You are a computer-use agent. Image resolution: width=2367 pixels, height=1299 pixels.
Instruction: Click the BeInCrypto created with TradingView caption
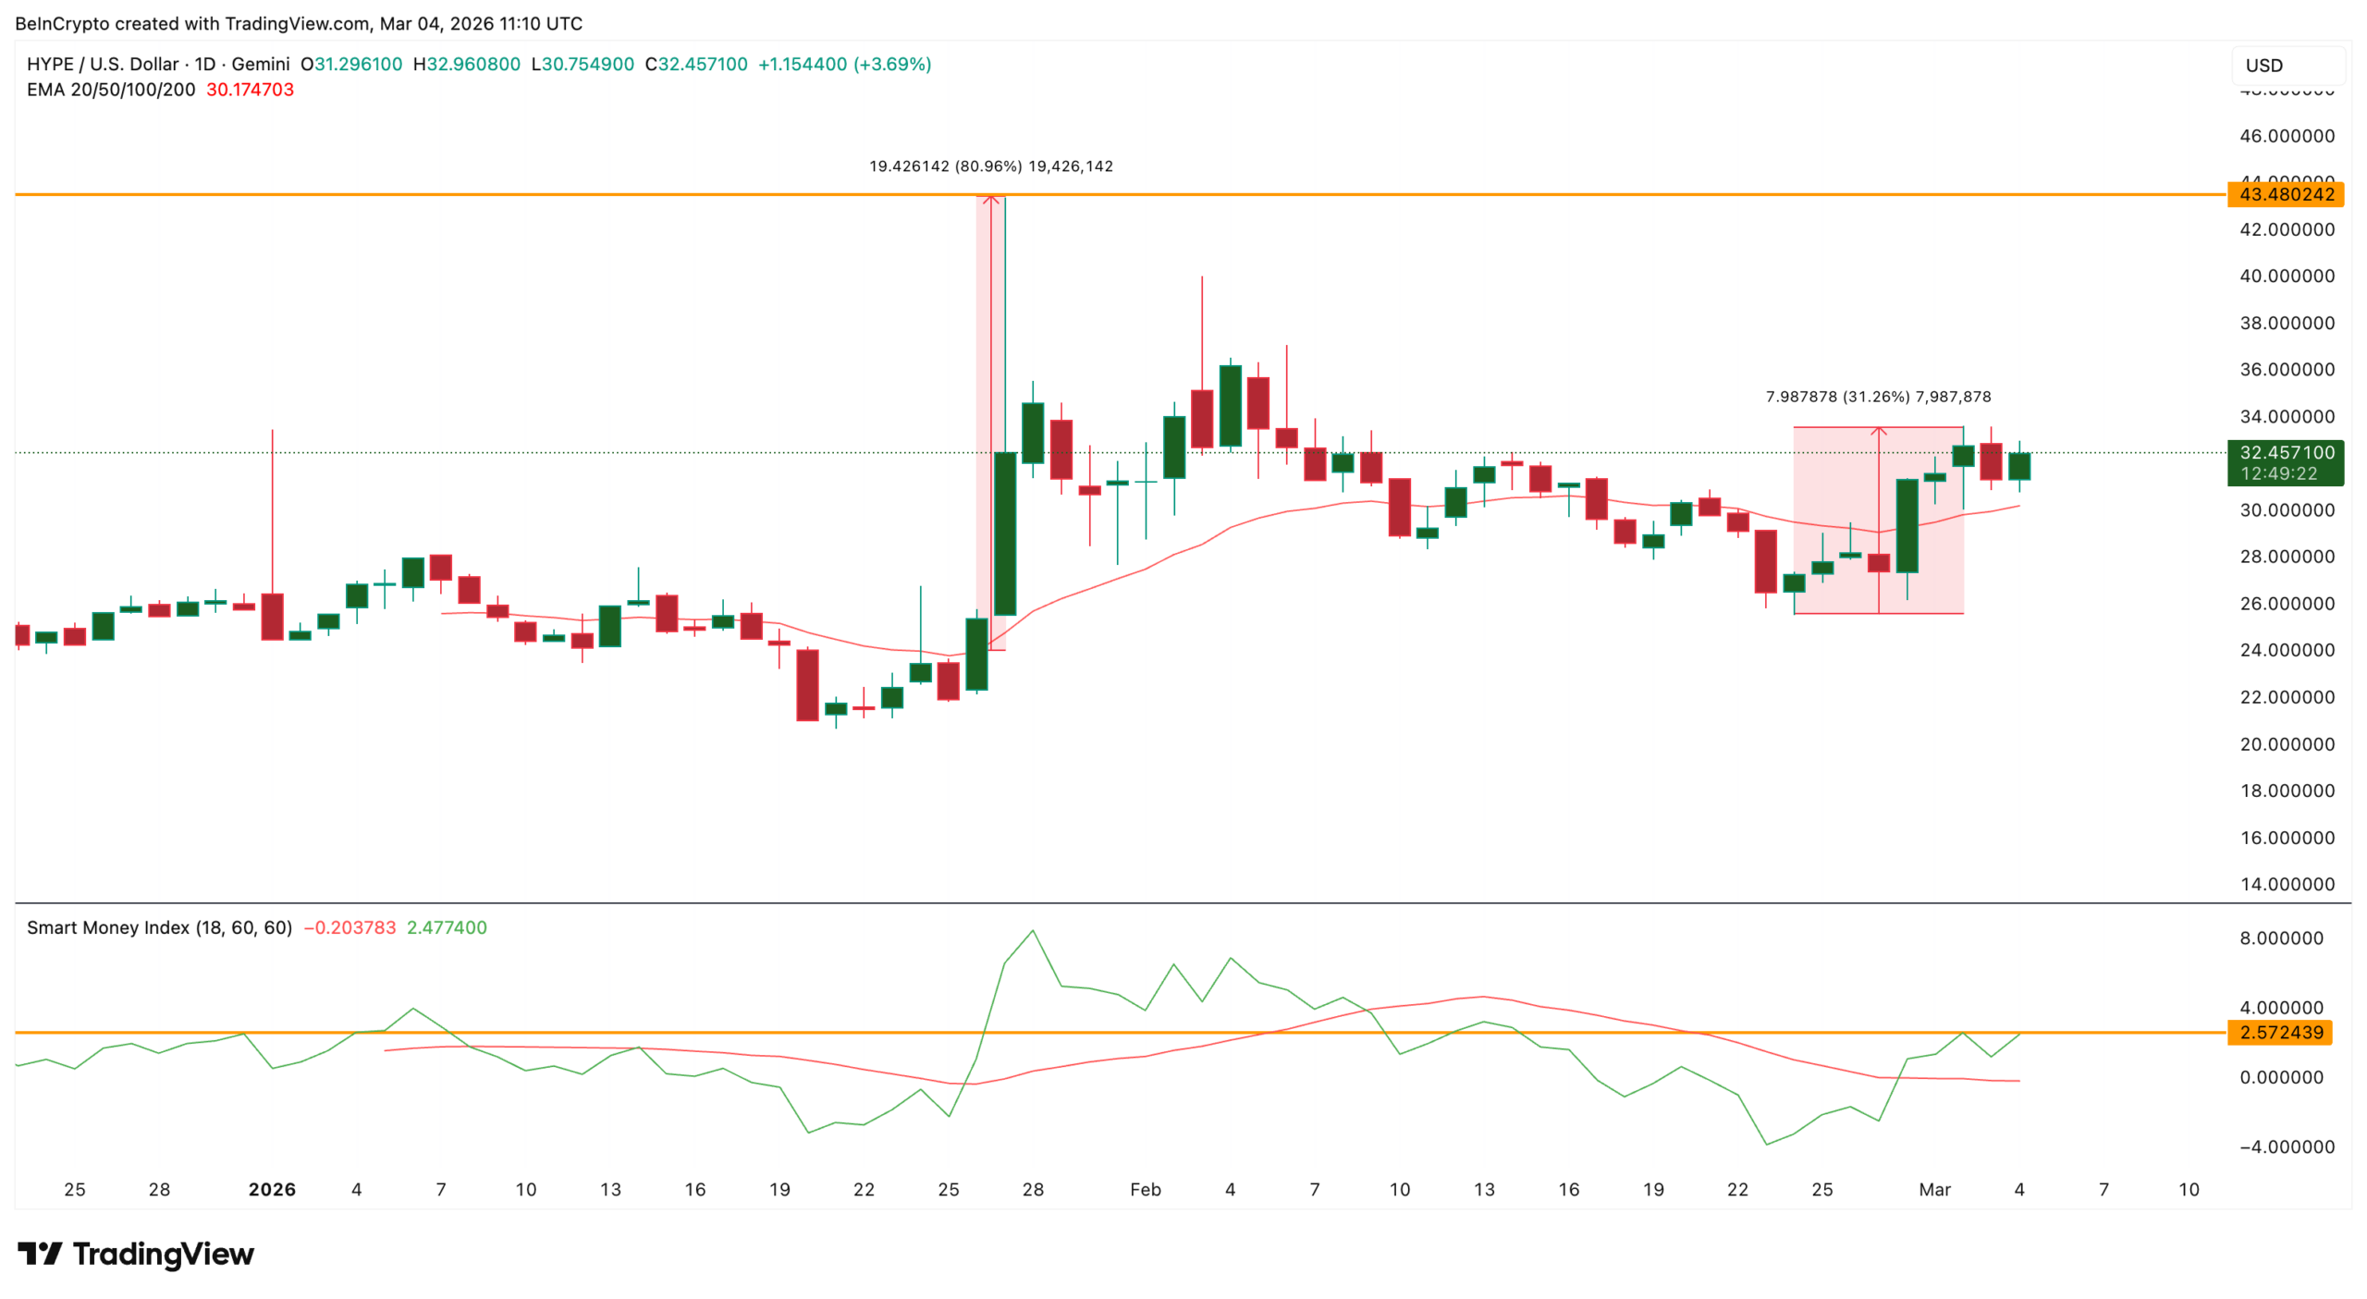298,23
